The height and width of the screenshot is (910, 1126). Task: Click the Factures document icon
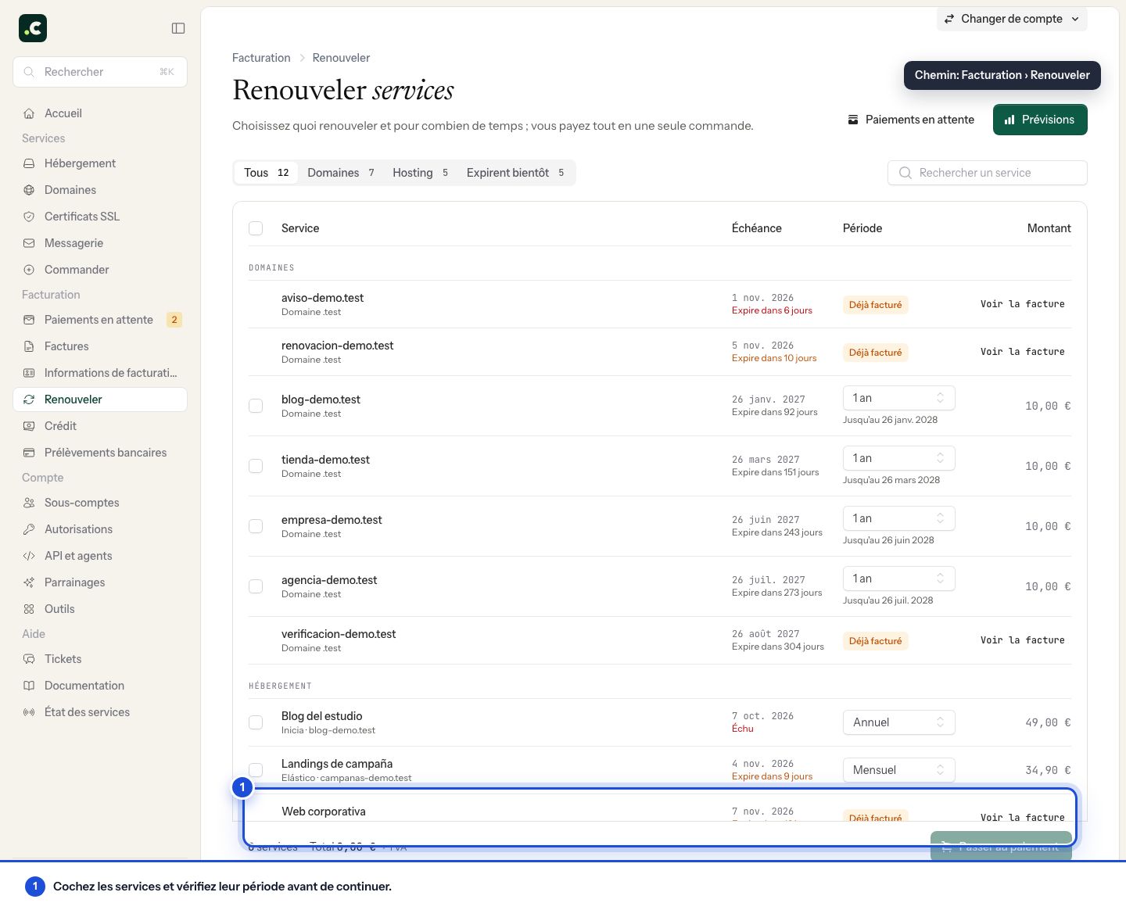point(29,346)
